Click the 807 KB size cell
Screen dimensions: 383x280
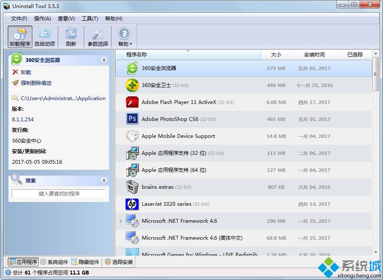coord(276,187)
